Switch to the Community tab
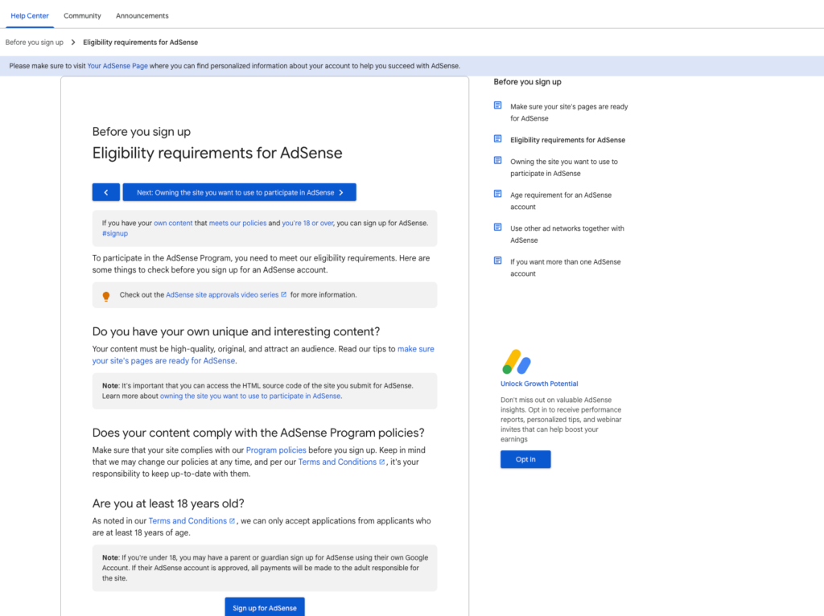The image size is (824, 616). pyautogui.click(x=82, y=16)
